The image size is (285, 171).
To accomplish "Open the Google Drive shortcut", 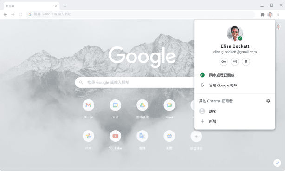I will (x=142, y=105).
